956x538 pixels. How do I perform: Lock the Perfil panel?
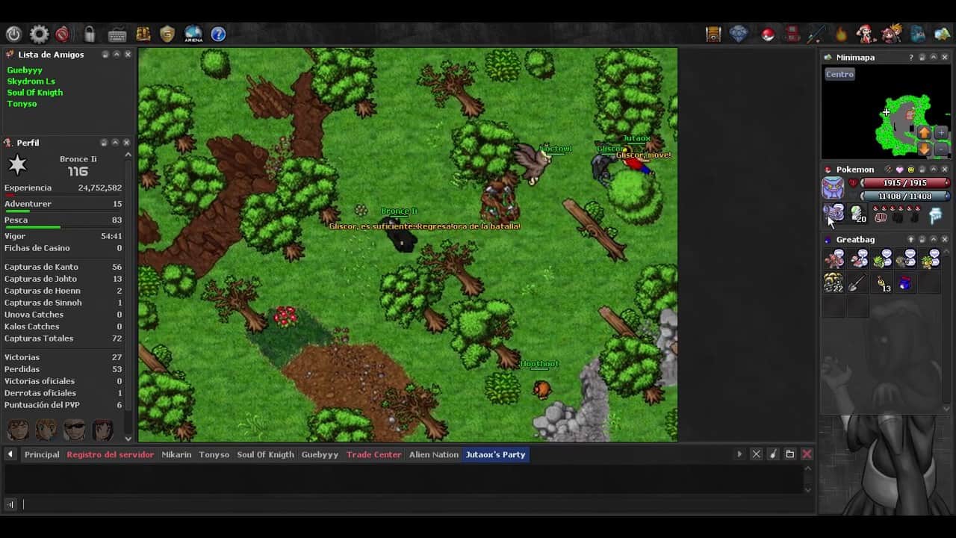click(104, 143)
